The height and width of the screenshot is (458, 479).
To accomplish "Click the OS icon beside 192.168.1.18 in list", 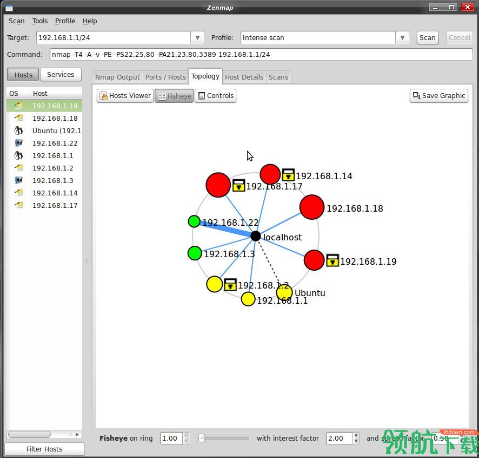I will pyautogui.click(x=19, y=118).
